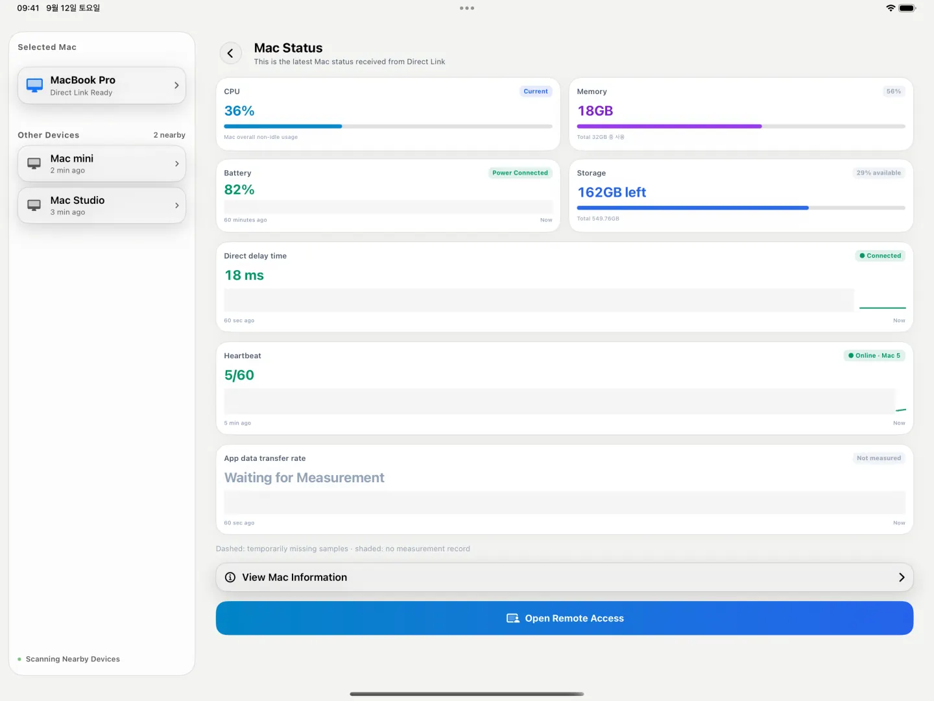Tap the battery status icon in status bar
Image resolution: width=934 pixels, height=701 pixels.
coord(907,8)
